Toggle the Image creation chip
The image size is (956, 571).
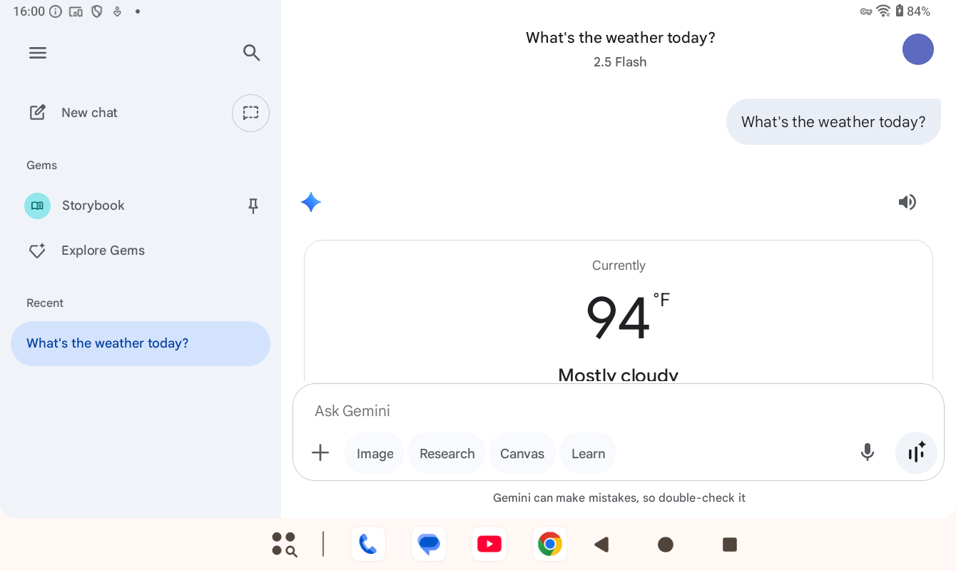pos(375,453)
